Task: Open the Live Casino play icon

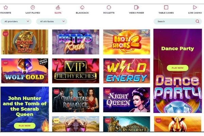Action: (x=195, y=7)
